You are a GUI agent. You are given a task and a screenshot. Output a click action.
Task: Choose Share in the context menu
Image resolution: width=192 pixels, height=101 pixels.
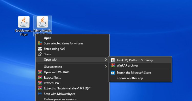point(72,54)
